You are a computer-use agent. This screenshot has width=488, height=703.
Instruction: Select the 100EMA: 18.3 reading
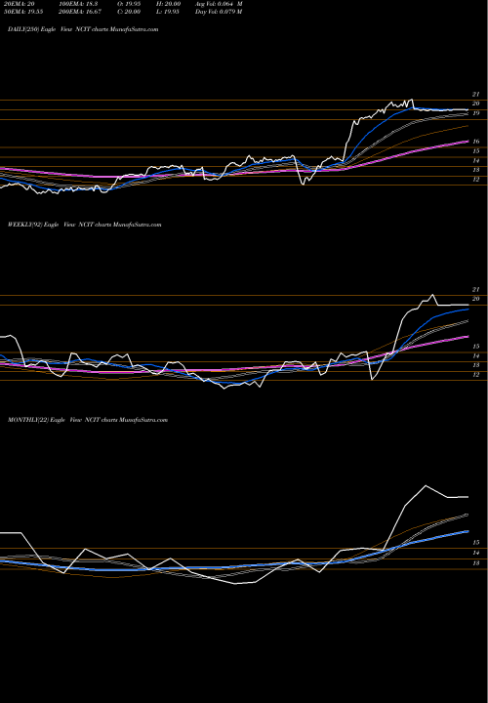click(78, 4)
